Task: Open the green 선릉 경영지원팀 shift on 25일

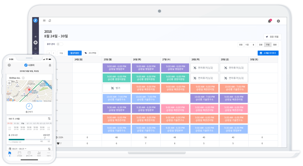Action: click(x=116, y=78)
